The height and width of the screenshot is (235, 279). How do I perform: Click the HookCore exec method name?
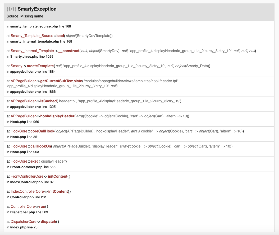[x=35, y=161]
